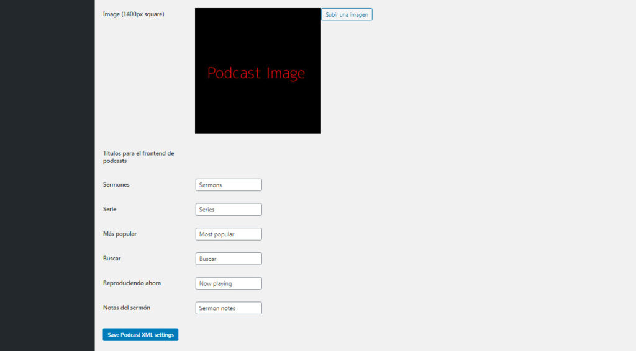Click the input field containing 'Buscar'

coord(229,259)
